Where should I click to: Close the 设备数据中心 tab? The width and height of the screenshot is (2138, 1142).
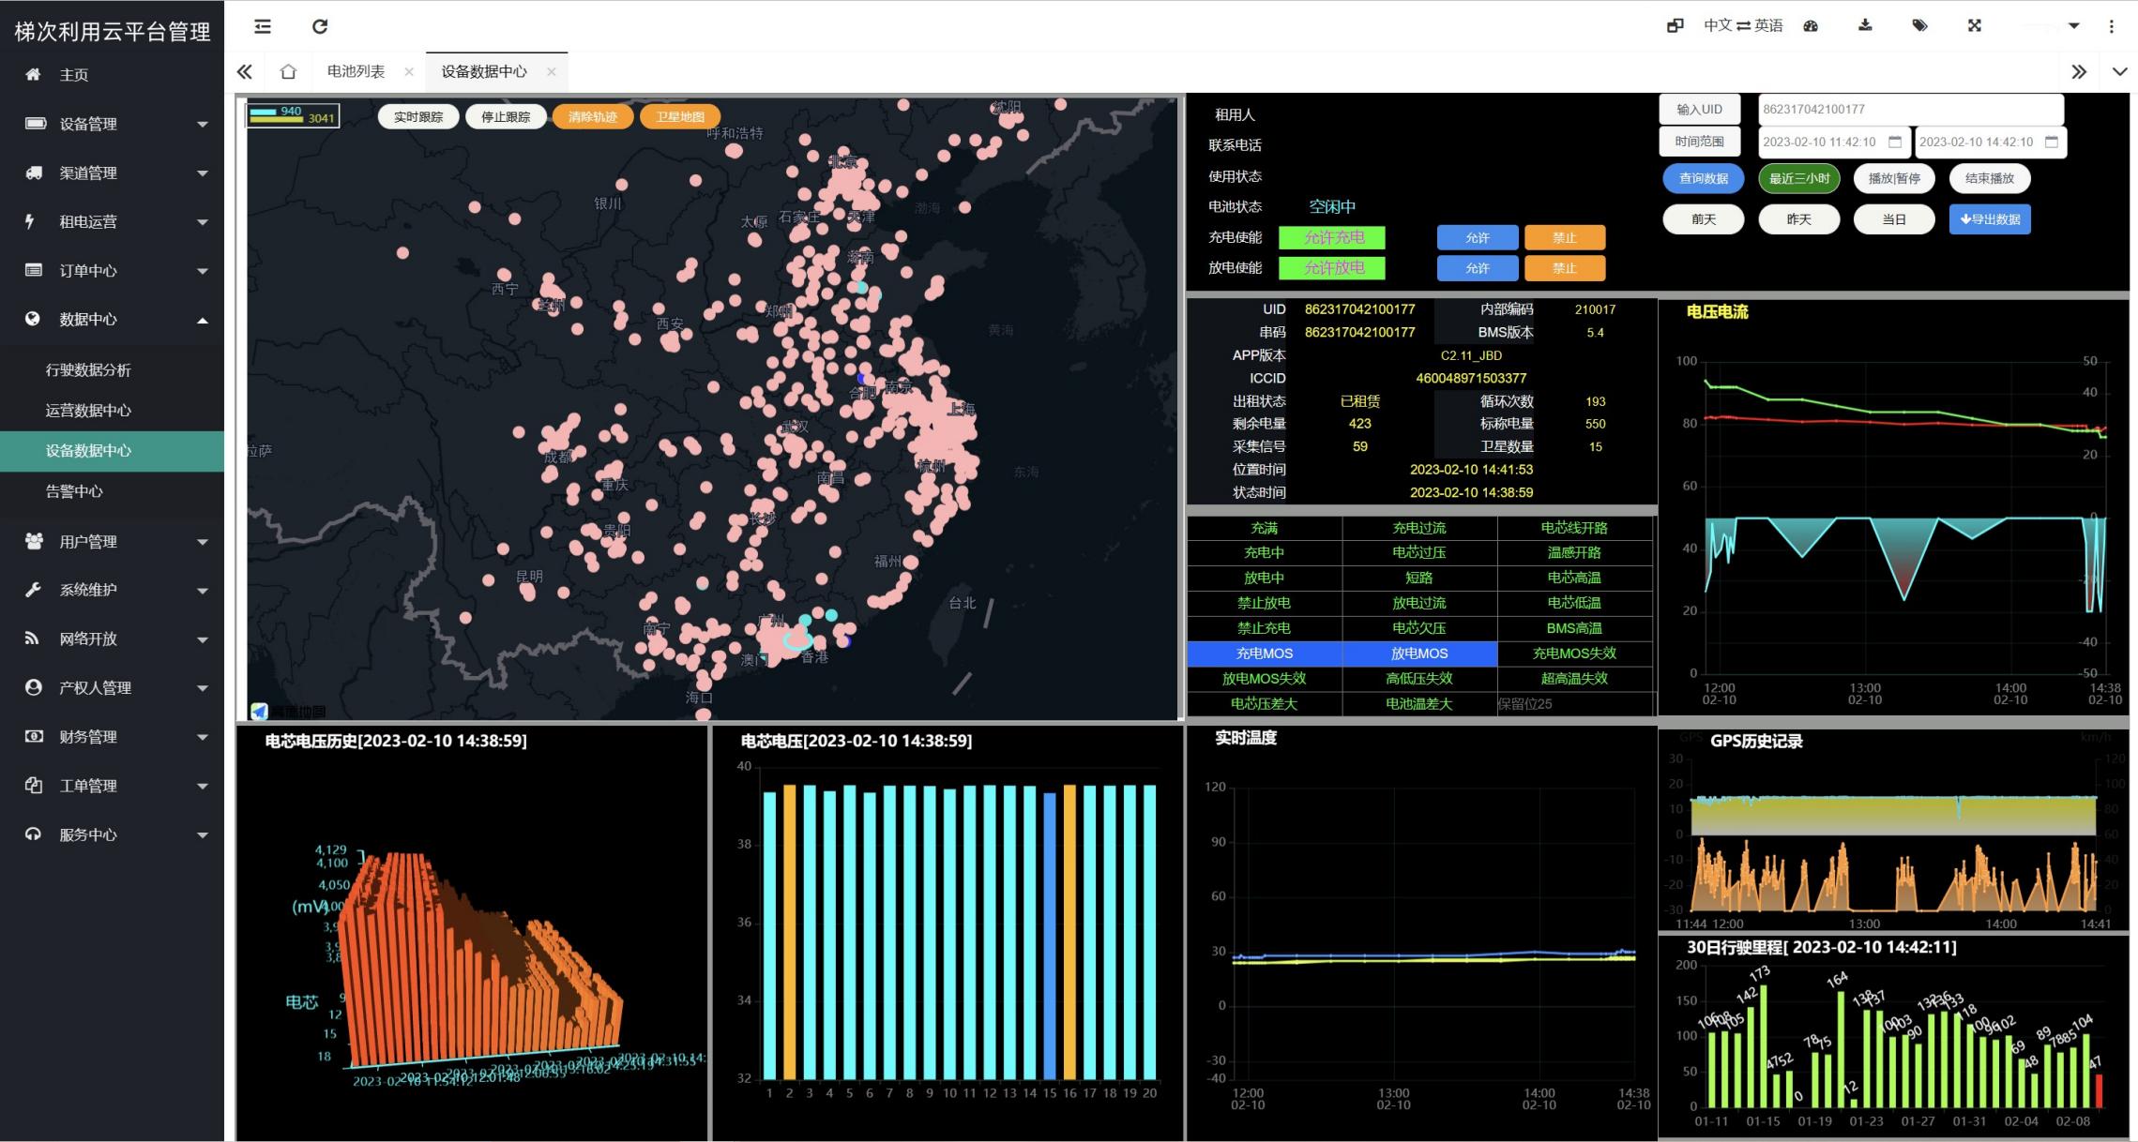pyautogui.click(x=551, y=71)
